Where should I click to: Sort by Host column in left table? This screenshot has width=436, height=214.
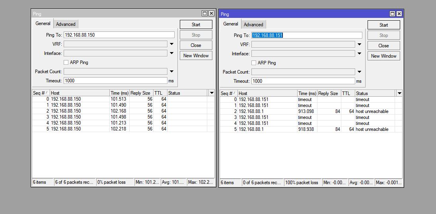click(x=80, y=93)
